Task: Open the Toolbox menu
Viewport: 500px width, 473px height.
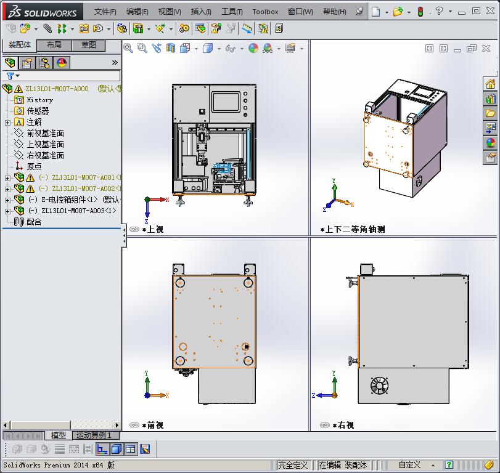Action: click(265, 12)
